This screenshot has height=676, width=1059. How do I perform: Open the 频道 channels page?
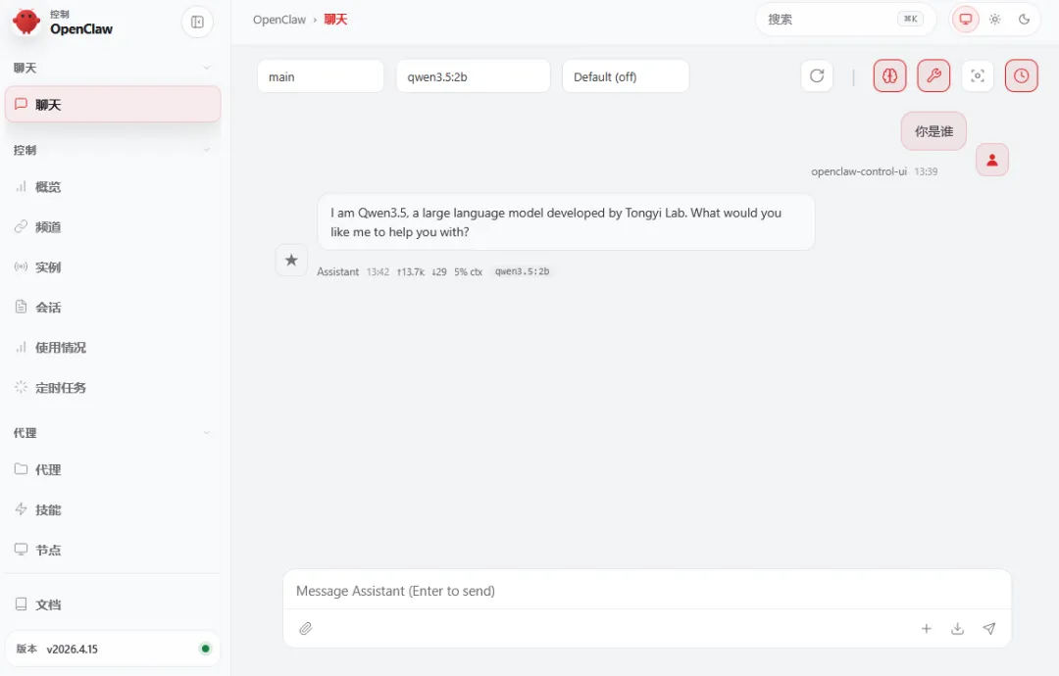113,226
